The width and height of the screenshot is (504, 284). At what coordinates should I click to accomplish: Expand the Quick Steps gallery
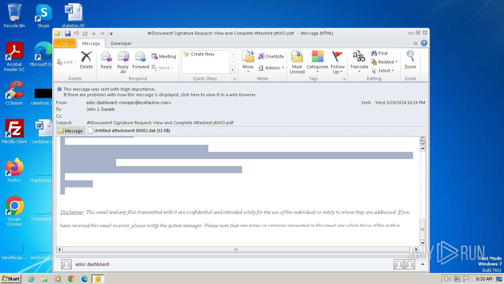pyautogui.click(x=232, y=70)
